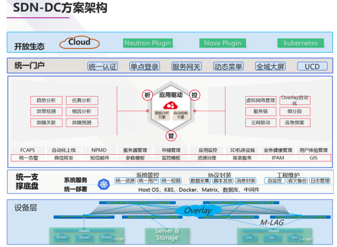This screenshot has width=337, height=247.
Task: Select the 服务网关 portal item
Action: pyautogui.click(x=187, y=67)
